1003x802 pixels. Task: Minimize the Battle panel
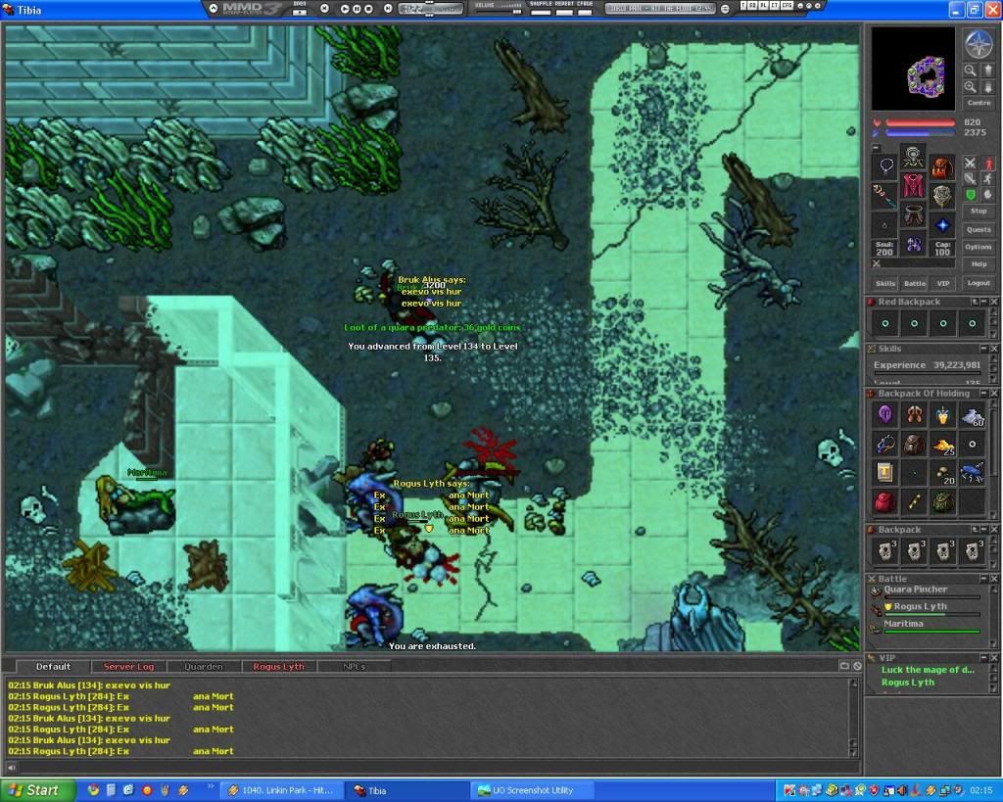pyautogui.click(x=983, y=579)
